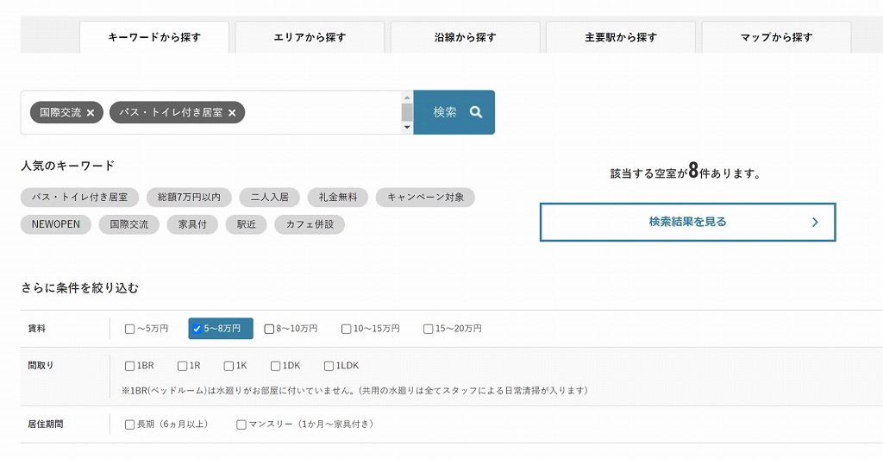883x459 pixels.
Task: Check the 長期（6ヵ月以上） checkbox
Action: point(130,424)
